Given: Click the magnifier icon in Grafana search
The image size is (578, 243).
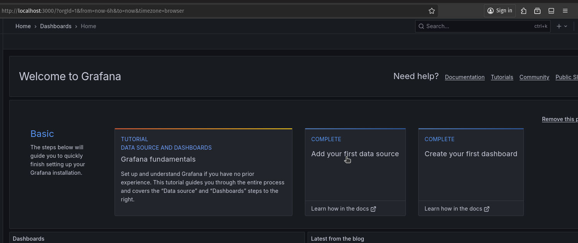Looking at the screenshot, I should 421,26.
